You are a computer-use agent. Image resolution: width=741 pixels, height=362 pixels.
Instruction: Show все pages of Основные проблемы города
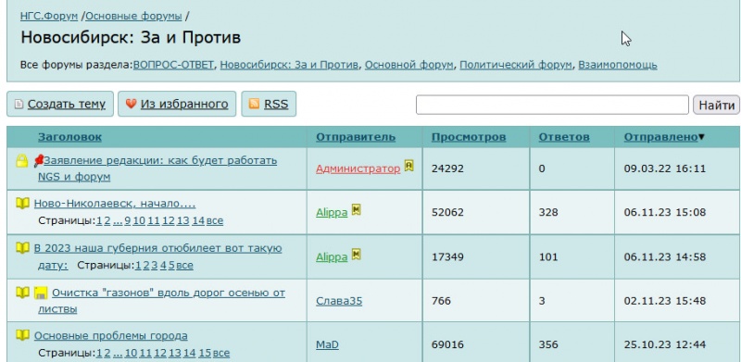221,353
